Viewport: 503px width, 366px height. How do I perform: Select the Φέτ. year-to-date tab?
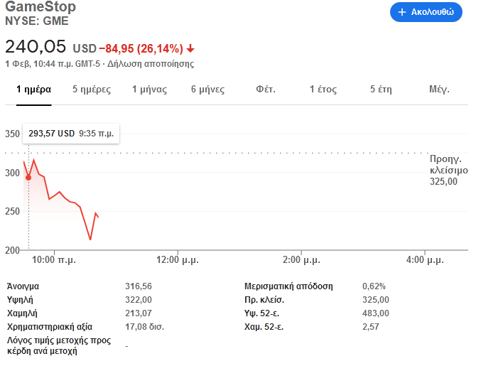point(266,89)
